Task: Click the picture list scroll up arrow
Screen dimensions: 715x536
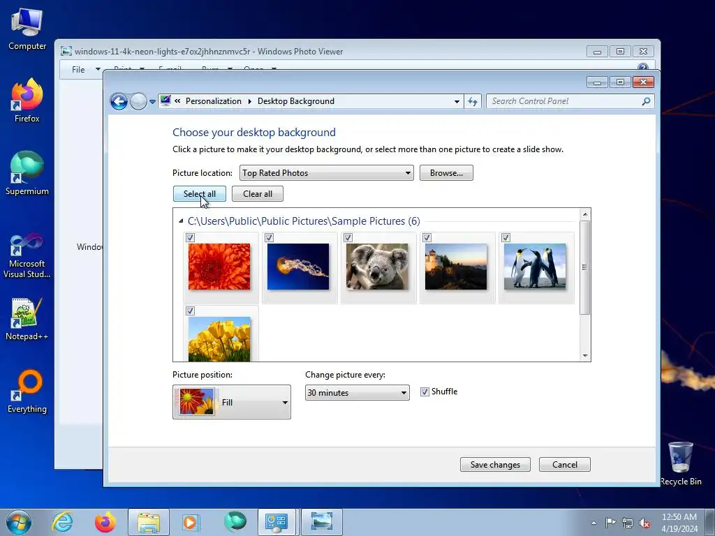Action: pos(585,214)
